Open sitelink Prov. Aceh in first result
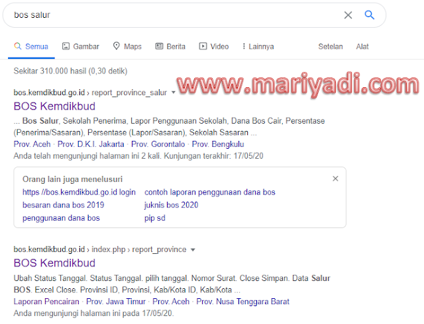This screenshot has width=424, height=324. coord(32,144)
